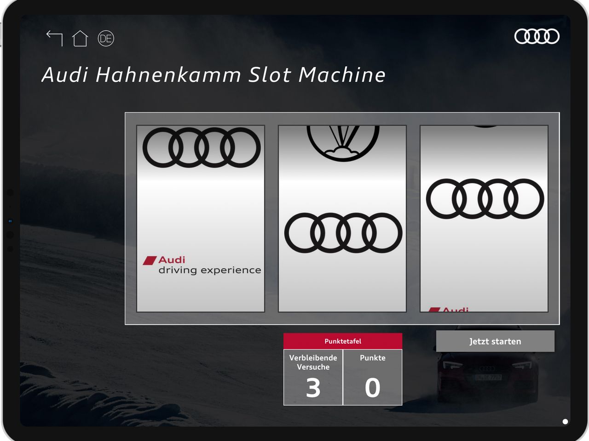This screenshot has width=589, height=441.
Task: Click the round emblem atop middle reel
Action: [343, 143]
